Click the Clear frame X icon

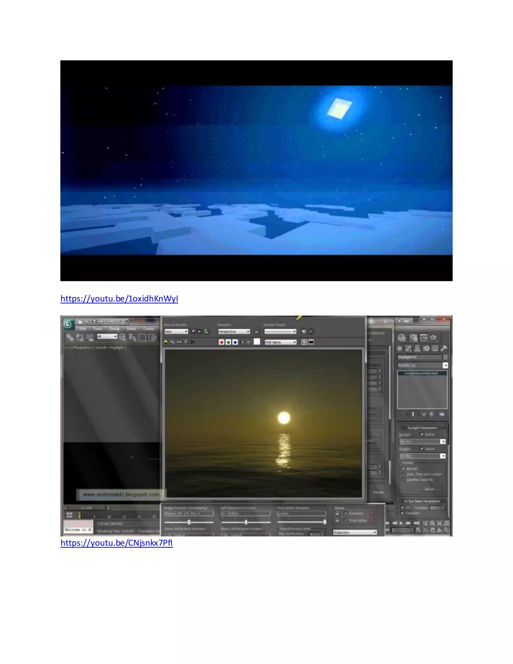pyautogui.click(x=192, y=342)
